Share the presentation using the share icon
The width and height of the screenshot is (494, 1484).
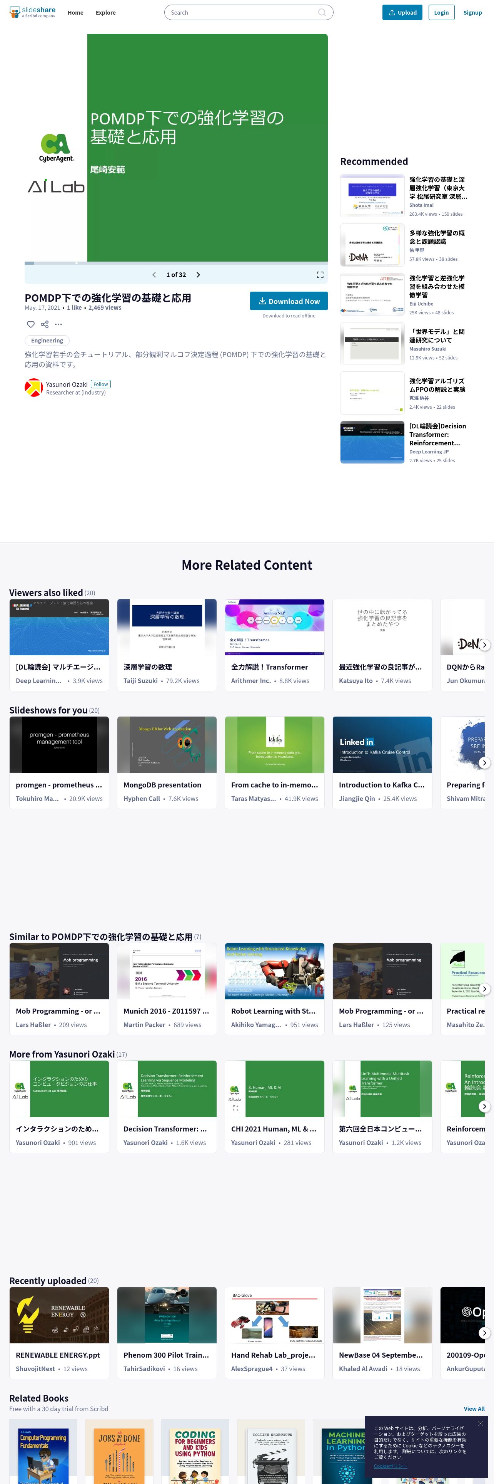pos(44,324)
